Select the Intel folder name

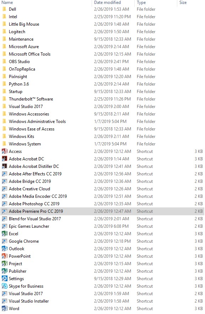(x=13, y=17)
